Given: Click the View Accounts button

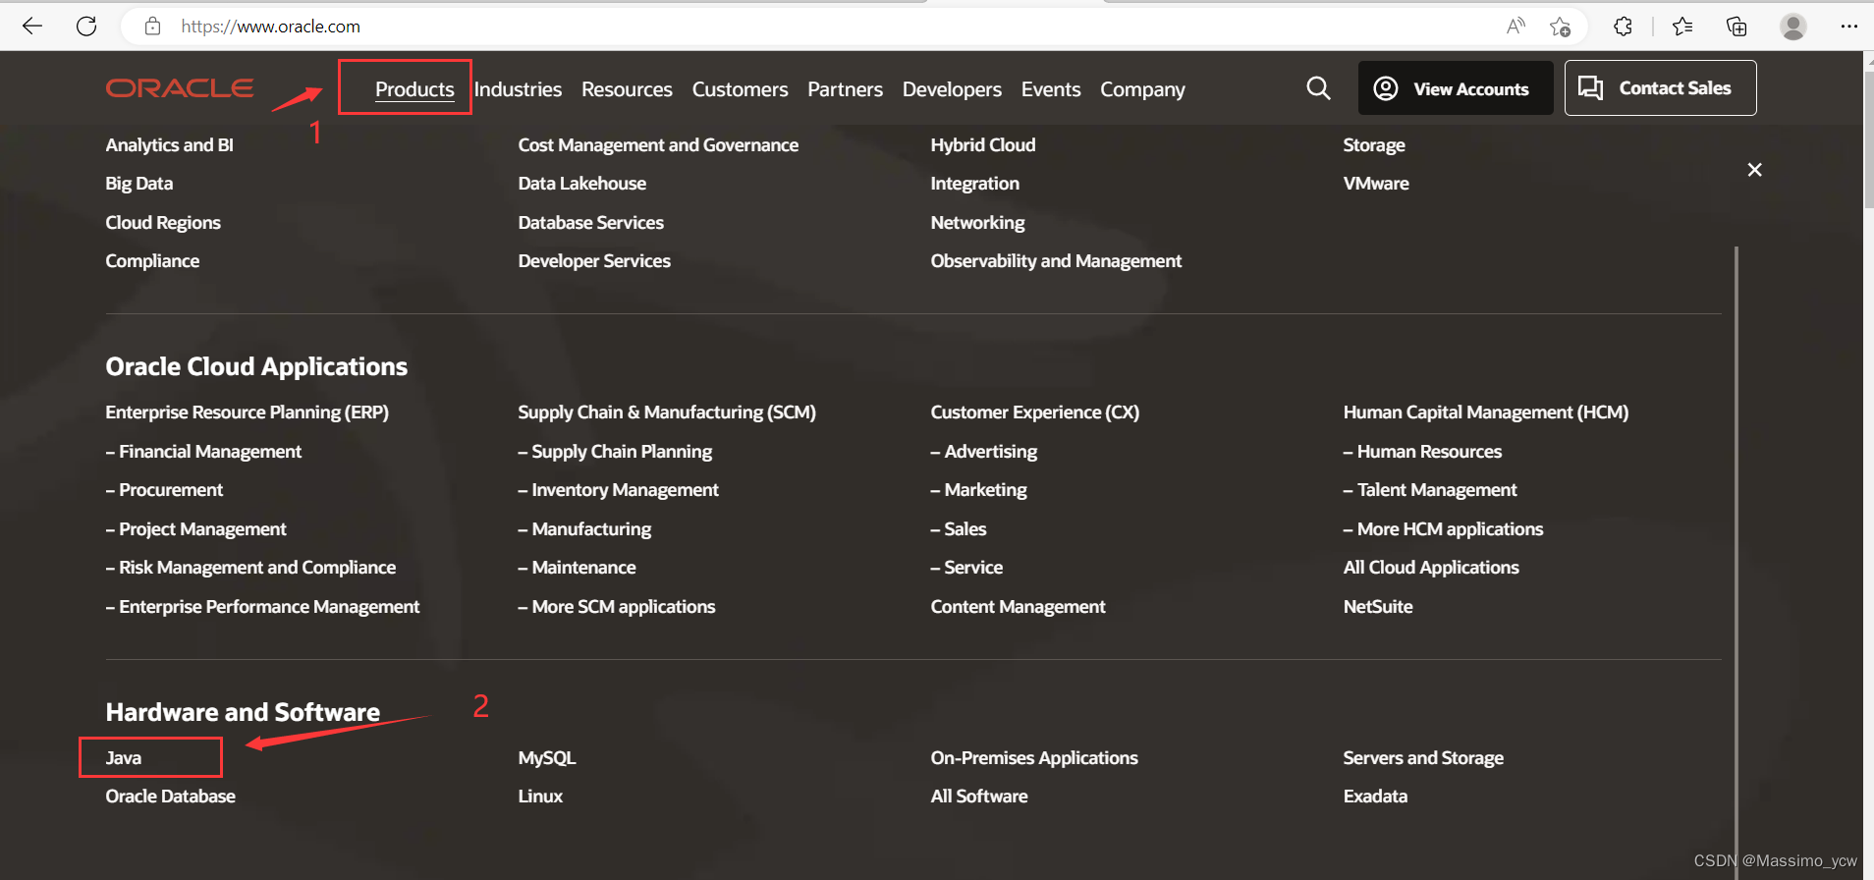Looking at the screenshot, I should [x=1456, y=88].
